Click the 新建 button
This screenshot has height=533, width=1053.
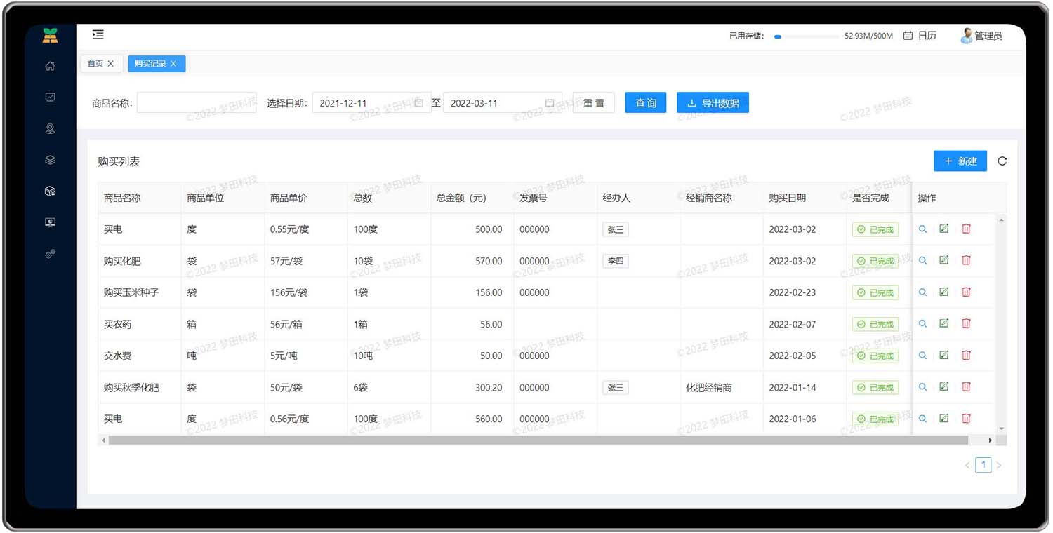coord(960,161)
